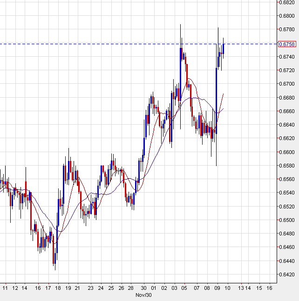Click the date label 15 on time axis
Screen dimensions: 299x301
259,288
